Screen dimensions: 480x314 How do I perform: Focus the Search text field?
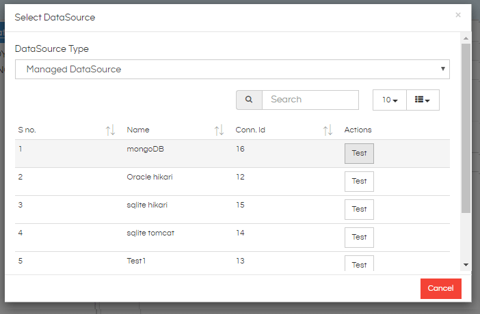310,100
